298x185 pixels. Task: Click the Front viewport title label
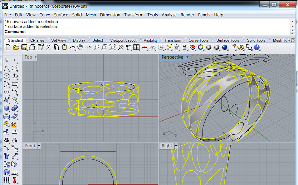tap(30, 146)
